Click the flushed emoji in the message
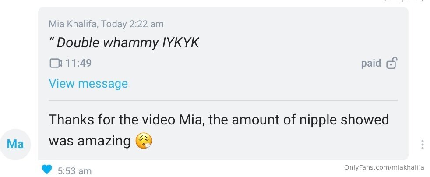The width and height of the screenshot is (430, 177). point(144,141)
